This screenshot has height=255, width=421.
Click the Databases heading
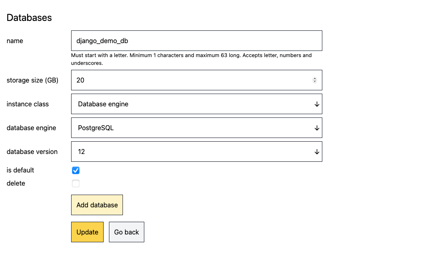coord(29,18)
